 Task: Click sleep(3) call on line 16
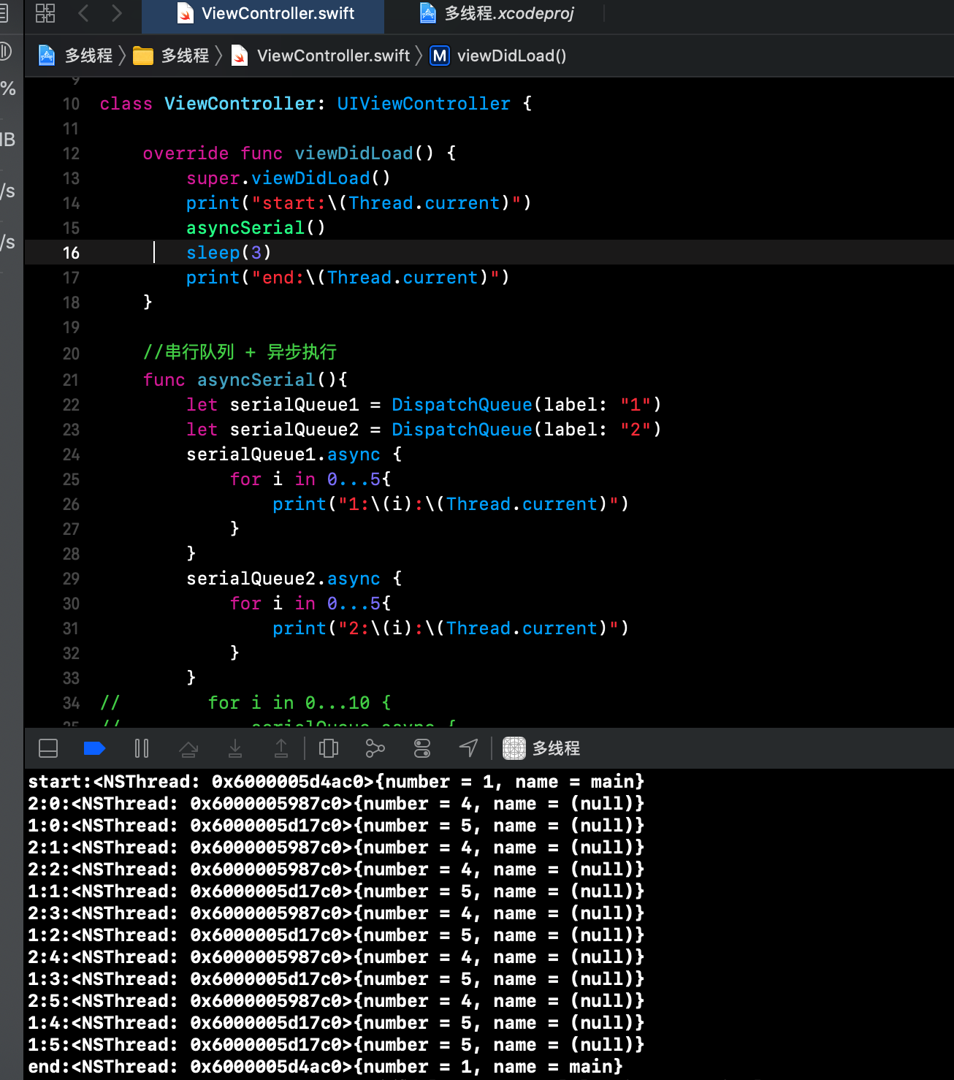tap(229, 253)
